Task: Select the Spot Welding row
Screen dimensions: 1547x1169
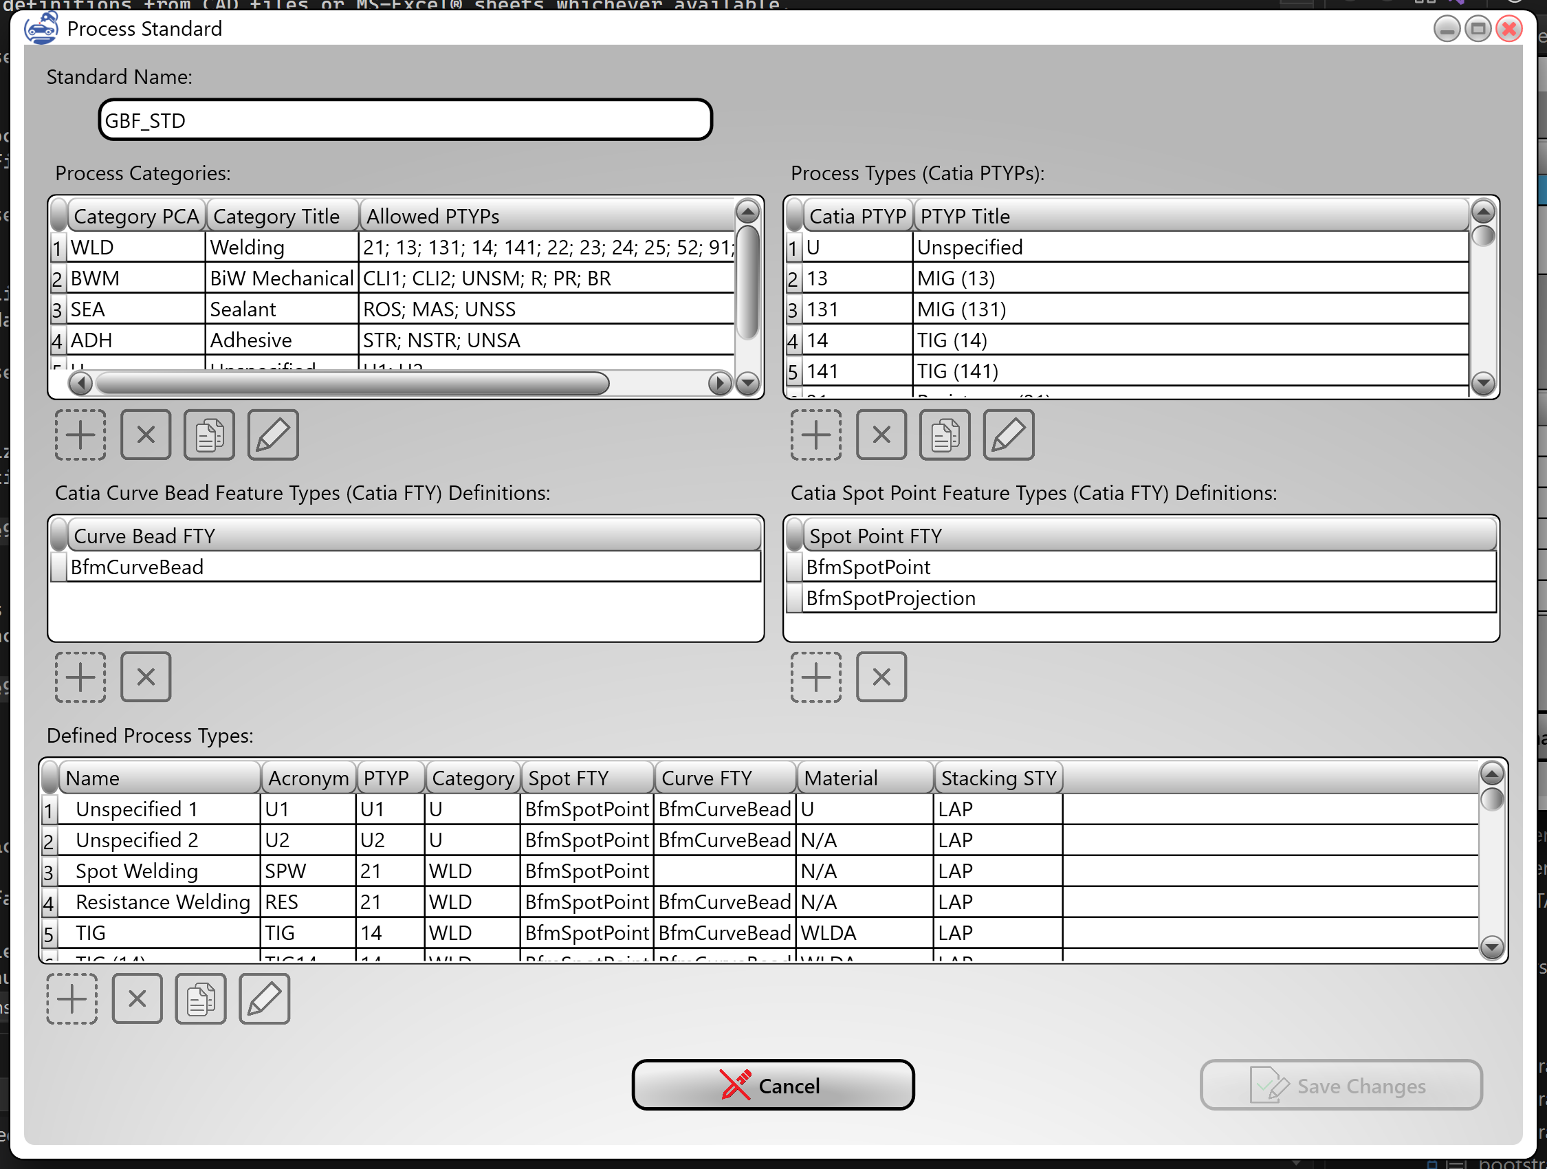Action: [760, 870]
